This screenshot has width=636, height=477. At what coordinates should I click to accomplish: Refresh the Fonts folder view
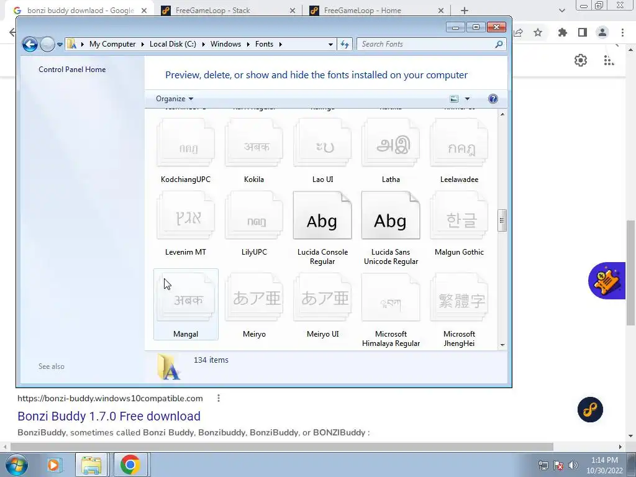344,44
